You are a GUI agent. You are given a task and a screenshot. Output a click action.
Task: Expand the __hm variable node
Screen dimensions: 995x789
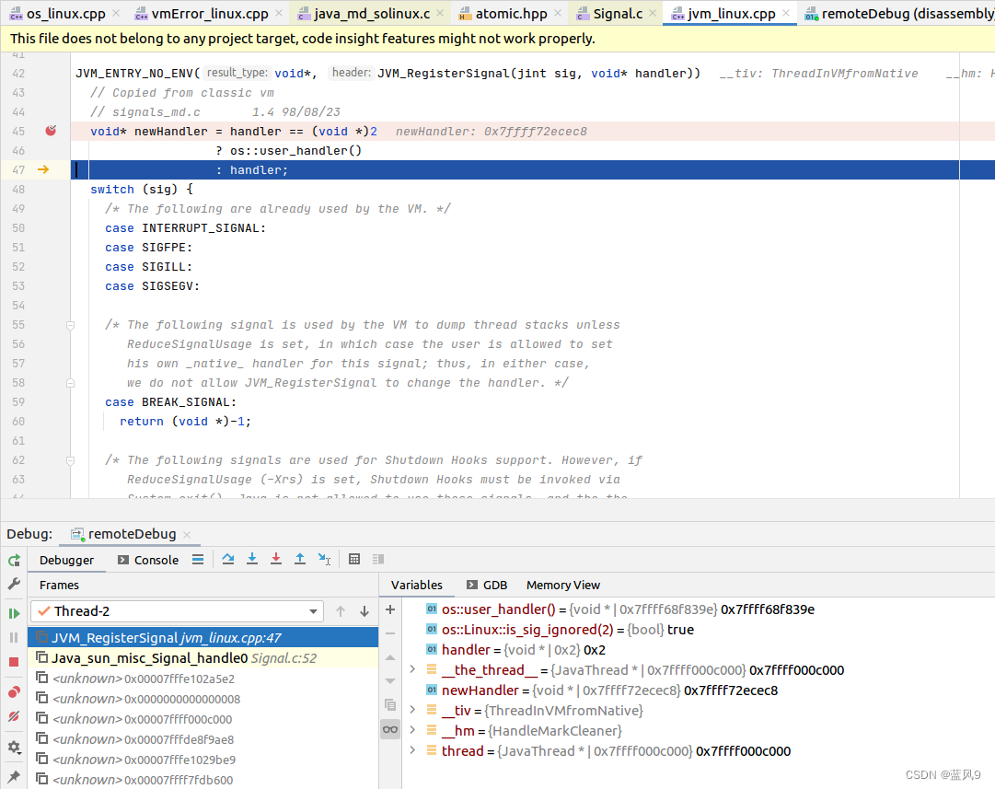pyautogui.click(x=412, y=731)
